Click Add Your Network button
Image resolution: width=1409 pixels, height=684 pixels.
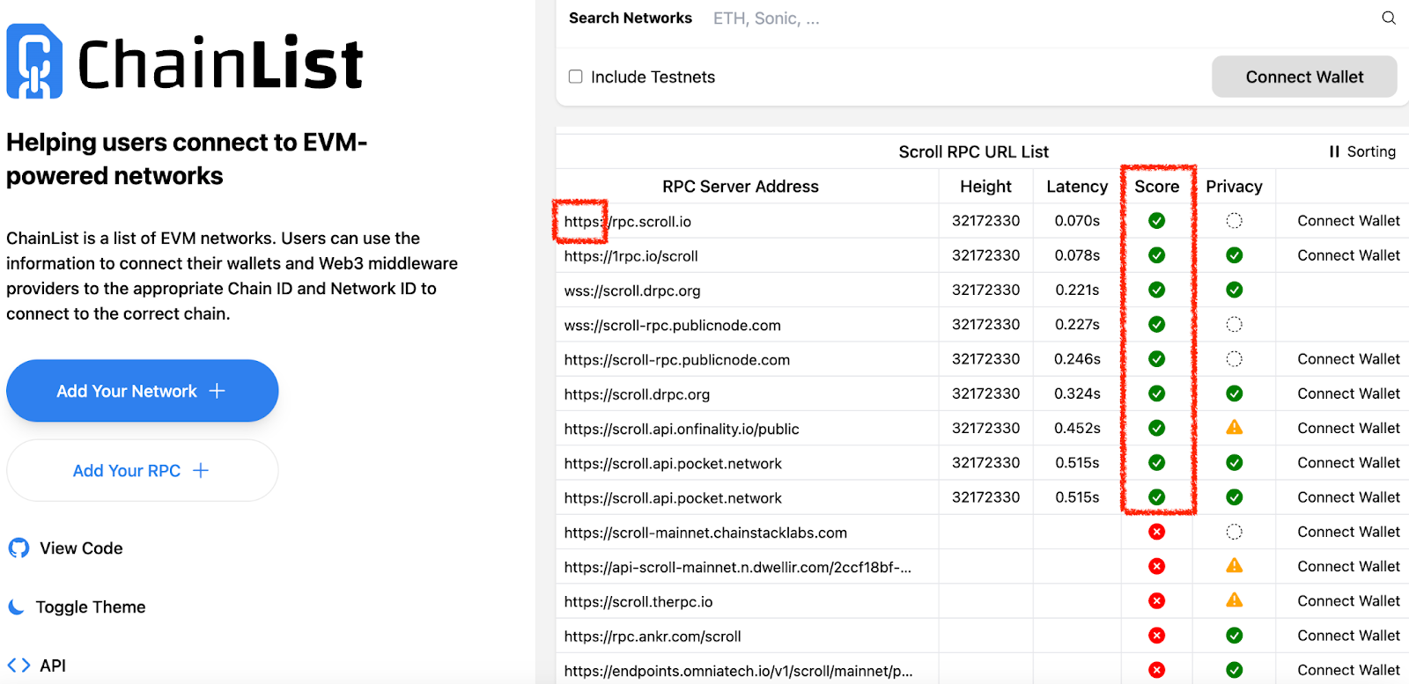(143, 391)
